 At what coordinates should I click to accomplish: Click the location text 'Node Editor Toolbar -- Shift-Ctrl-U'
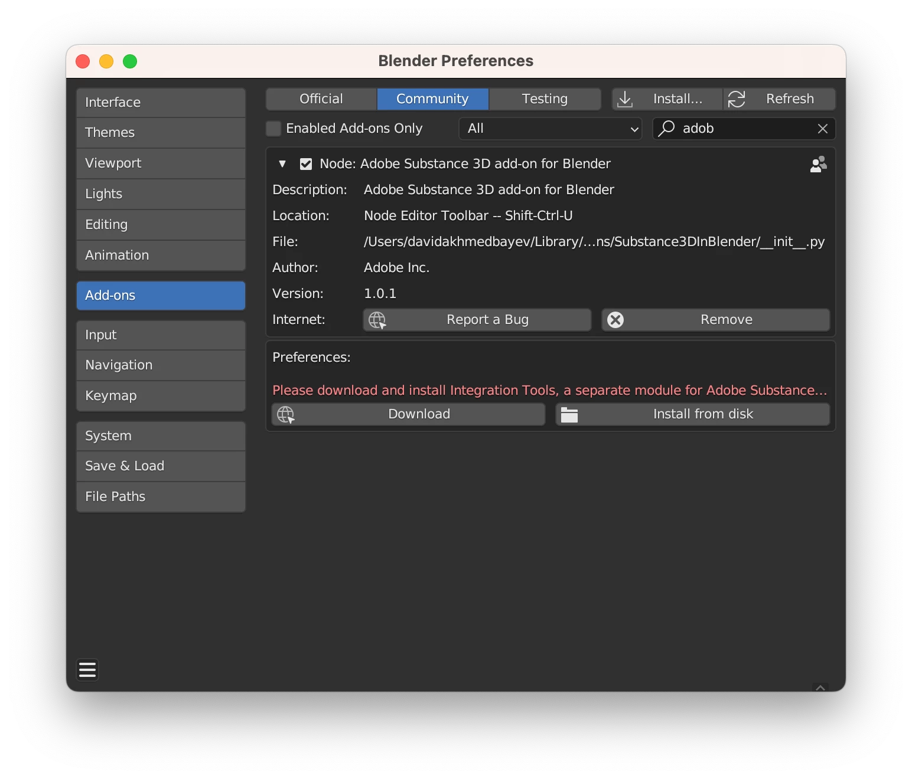(468, 216)
